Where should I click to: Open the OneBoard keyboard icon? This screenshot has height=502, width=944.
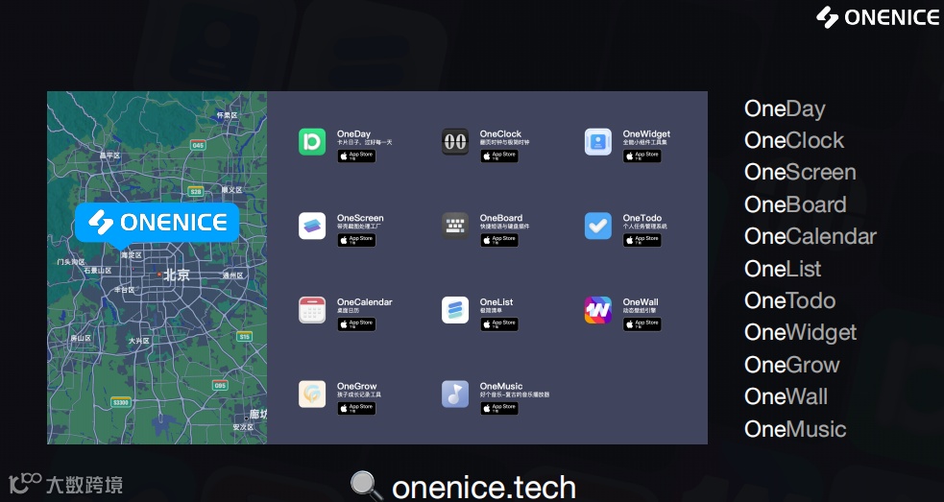pyautogui.click(x=455, y=226)
